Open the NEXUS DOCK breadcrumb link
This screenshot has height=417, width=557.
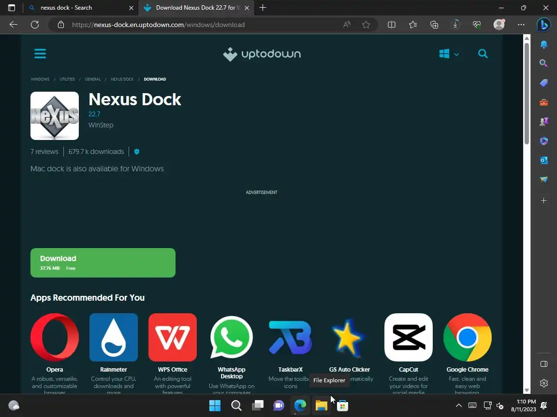tap(122, 79)
